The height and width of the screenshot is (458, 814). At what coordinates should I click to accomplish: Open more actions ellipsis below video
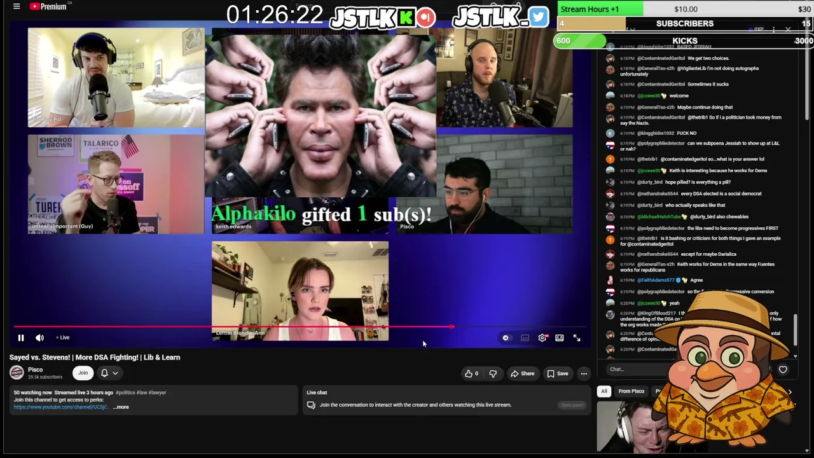point(584,373)
